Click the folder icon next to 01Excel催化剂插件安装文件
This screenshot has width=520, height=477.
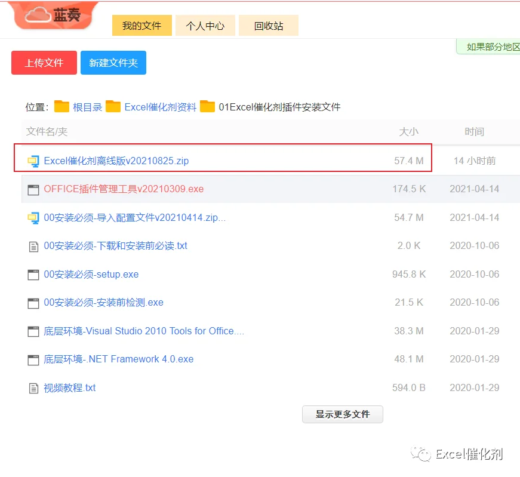pos(208,106)
